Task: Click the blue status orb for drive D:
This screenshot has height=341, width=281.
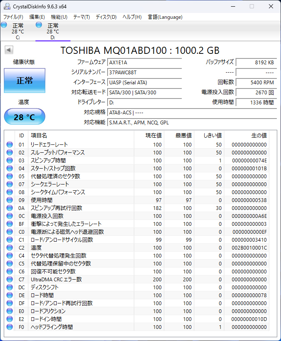Action: [x=39, y=25]
